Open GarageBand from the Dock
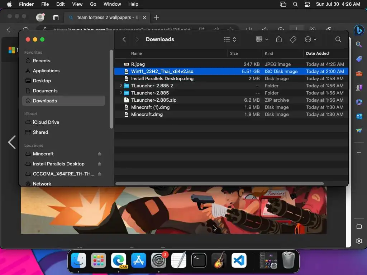Image resolution: width=367 pixels, height=275 pixels. coord(219,260)
